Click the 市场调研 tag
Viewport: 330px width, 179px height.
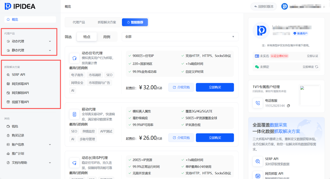coord(95,75)
